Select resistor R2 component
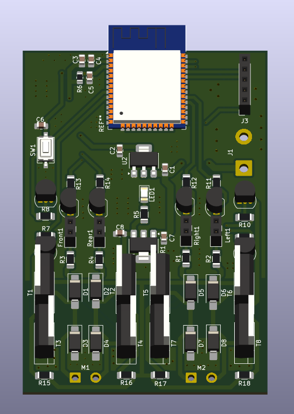Image resolution: width=294 pixels, height=414 pixels. 216,259
